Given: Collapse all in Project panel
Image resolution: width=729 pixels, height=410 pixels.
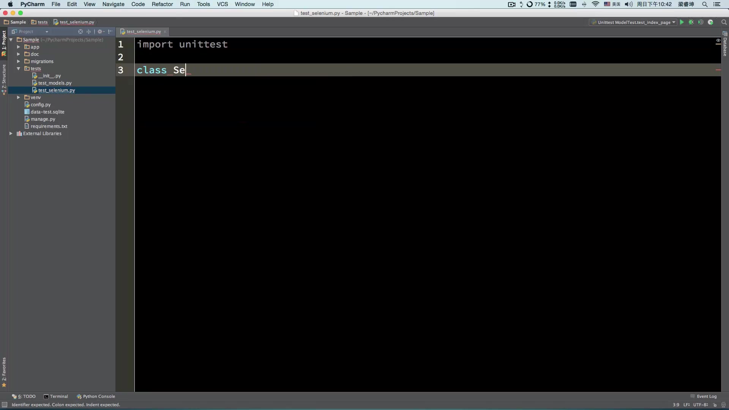Looking at the screenshot, I should 89,32.
